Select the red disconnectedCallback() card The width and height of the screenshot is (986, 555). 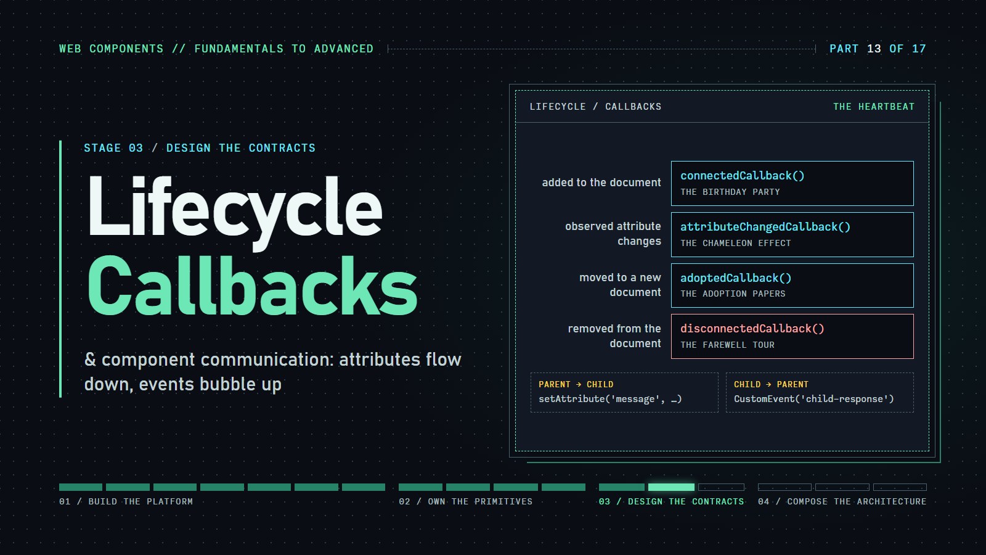pos(792,337)
